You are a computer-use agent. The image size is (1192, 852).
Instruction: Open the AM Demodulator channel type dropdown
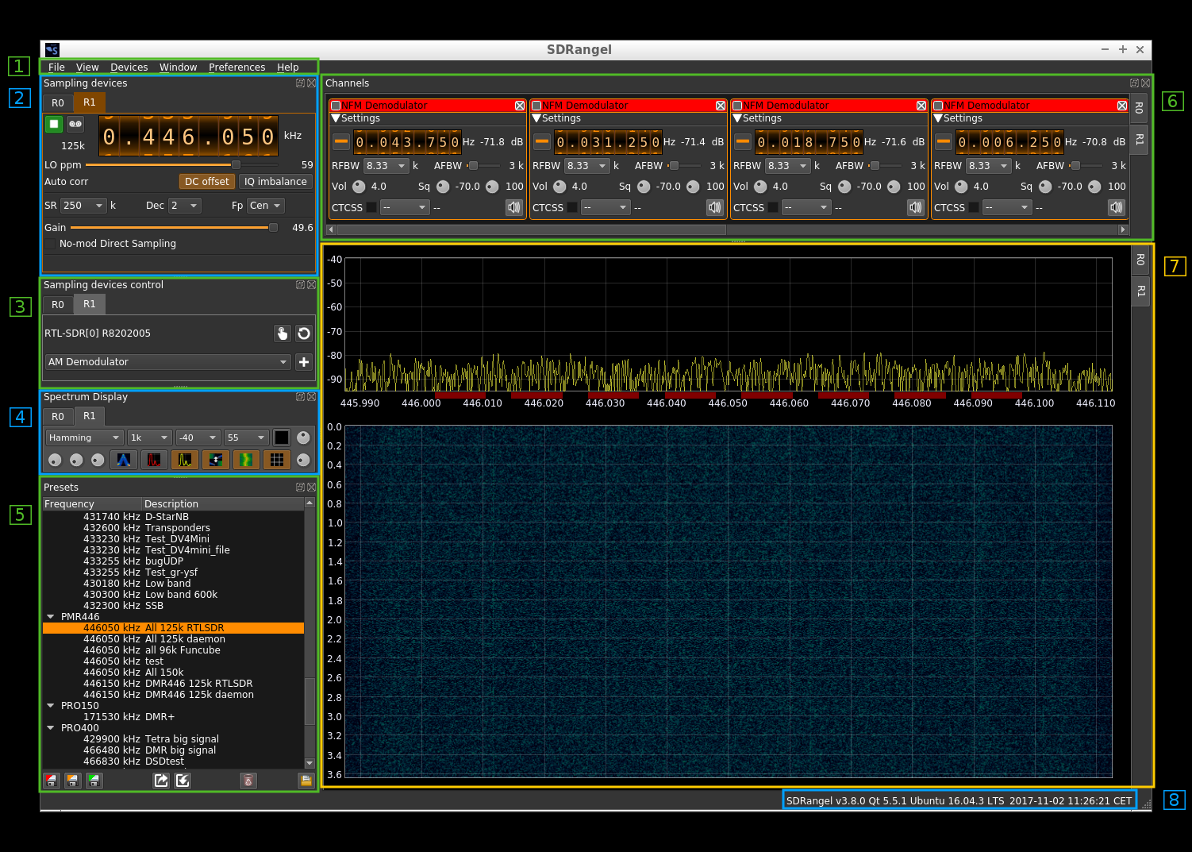click(168, 362)
